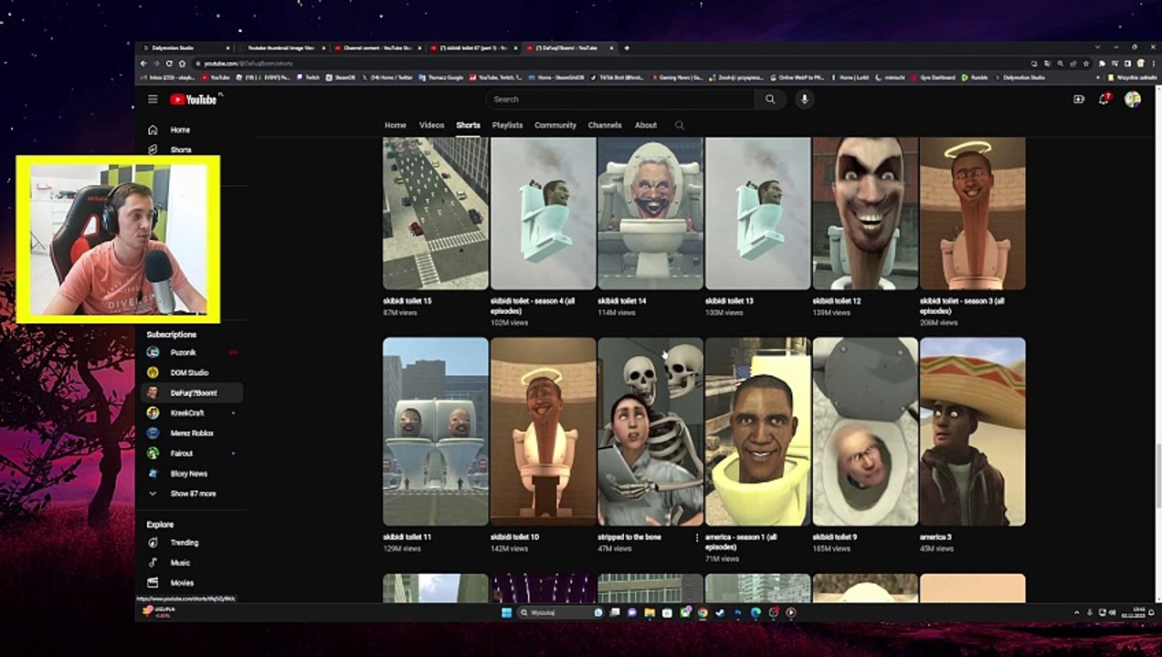1162x657 pixels.
Task: Open a new browser tab with plus
Action: click(626, 47)
